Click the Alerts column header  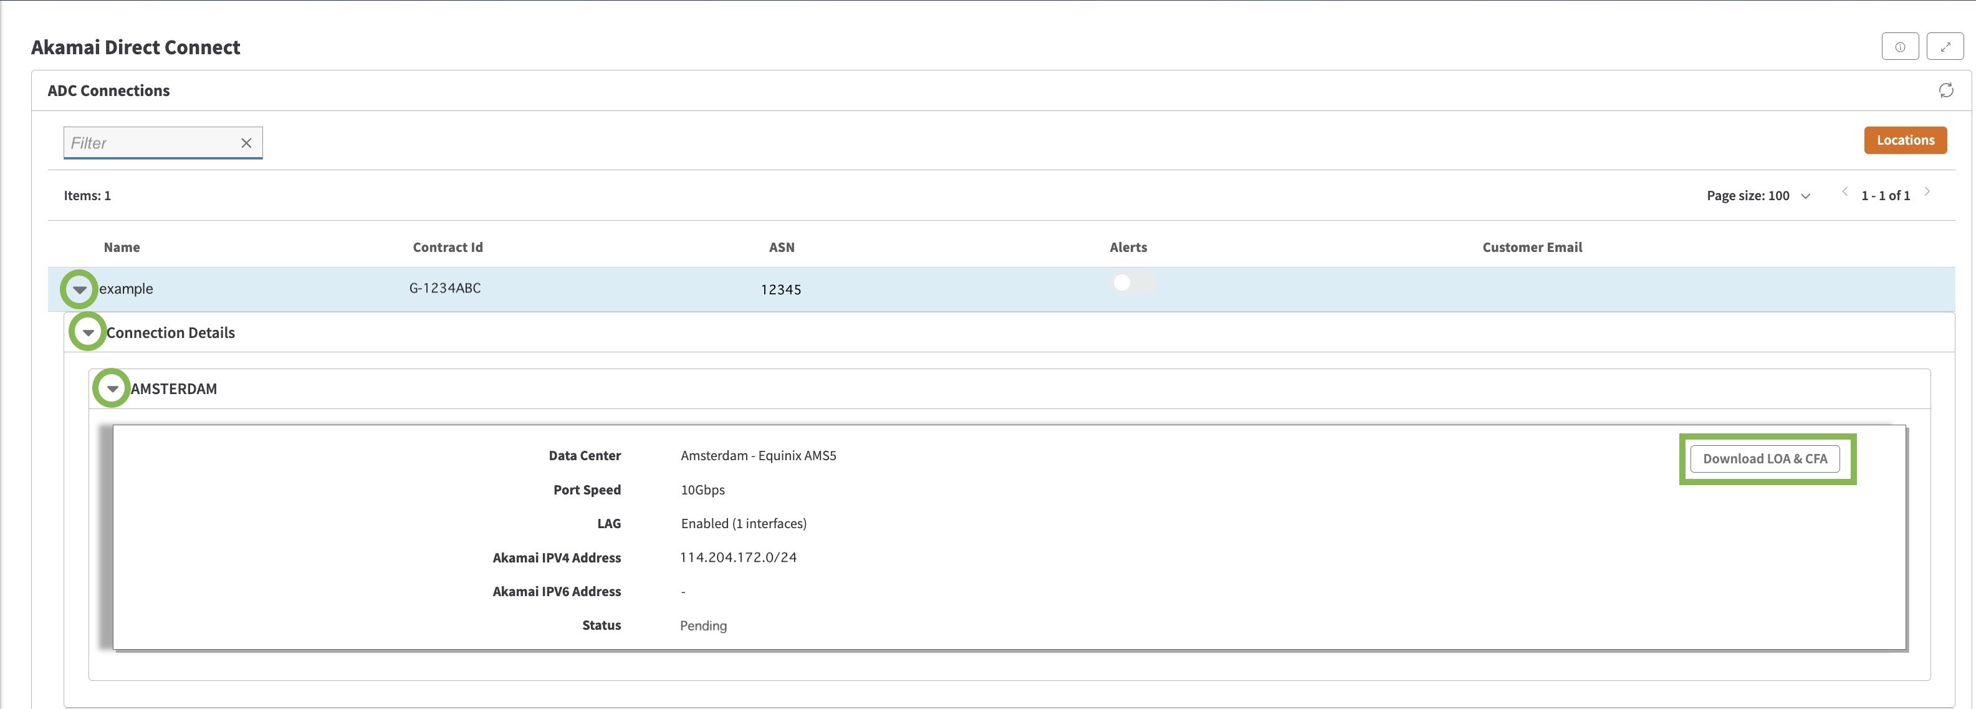click(1128, 247)
